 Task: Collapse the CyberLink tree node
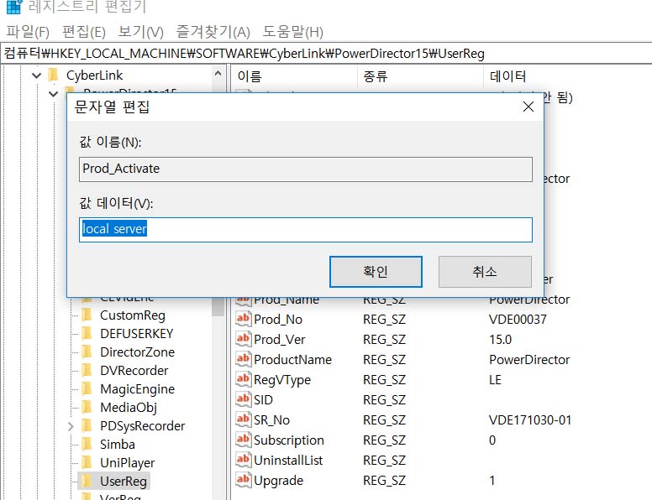point(37,76)
